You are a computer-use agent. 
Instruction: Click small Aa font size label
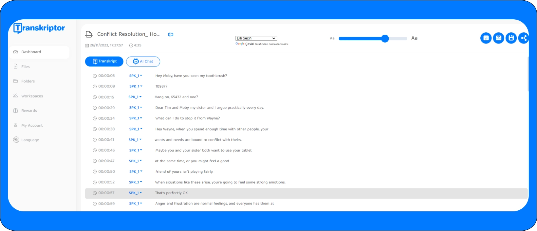tap(332, 38)
